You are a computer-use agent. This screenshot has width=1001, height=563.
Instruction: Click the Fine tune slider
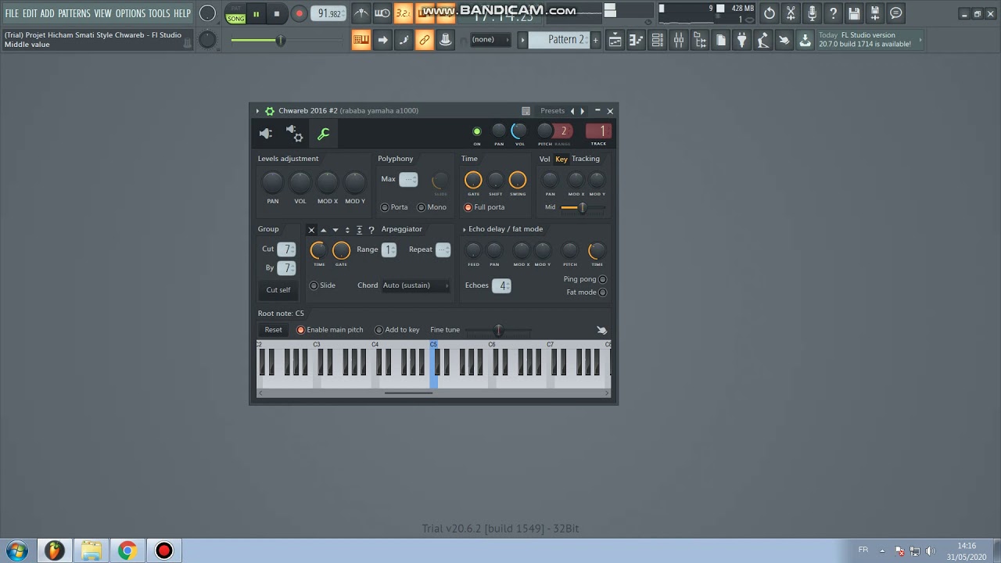click(x=498, y=330)
